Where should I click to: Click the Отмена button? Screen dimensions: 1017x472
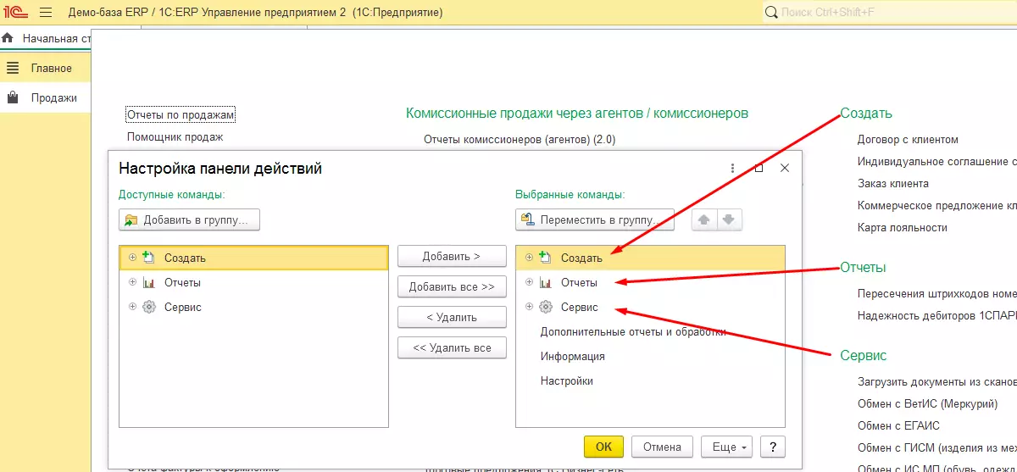coord(662,447)
